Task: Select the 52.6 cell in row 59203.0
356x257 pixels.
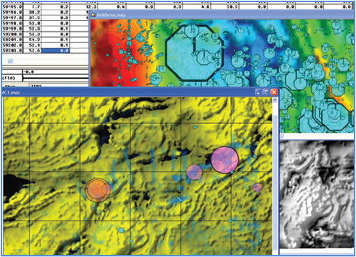Action: click(32, 51)
